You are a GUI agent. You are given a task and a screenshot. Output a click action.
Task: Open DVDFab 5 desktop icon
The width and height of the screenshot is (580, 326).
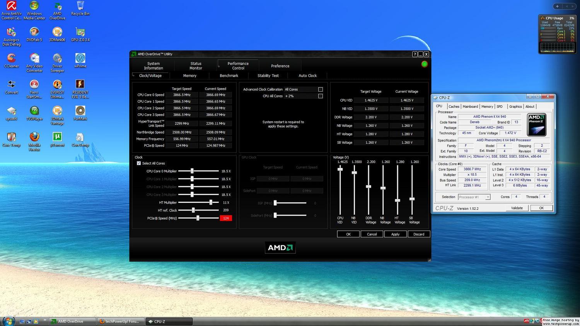coord(34,35)
